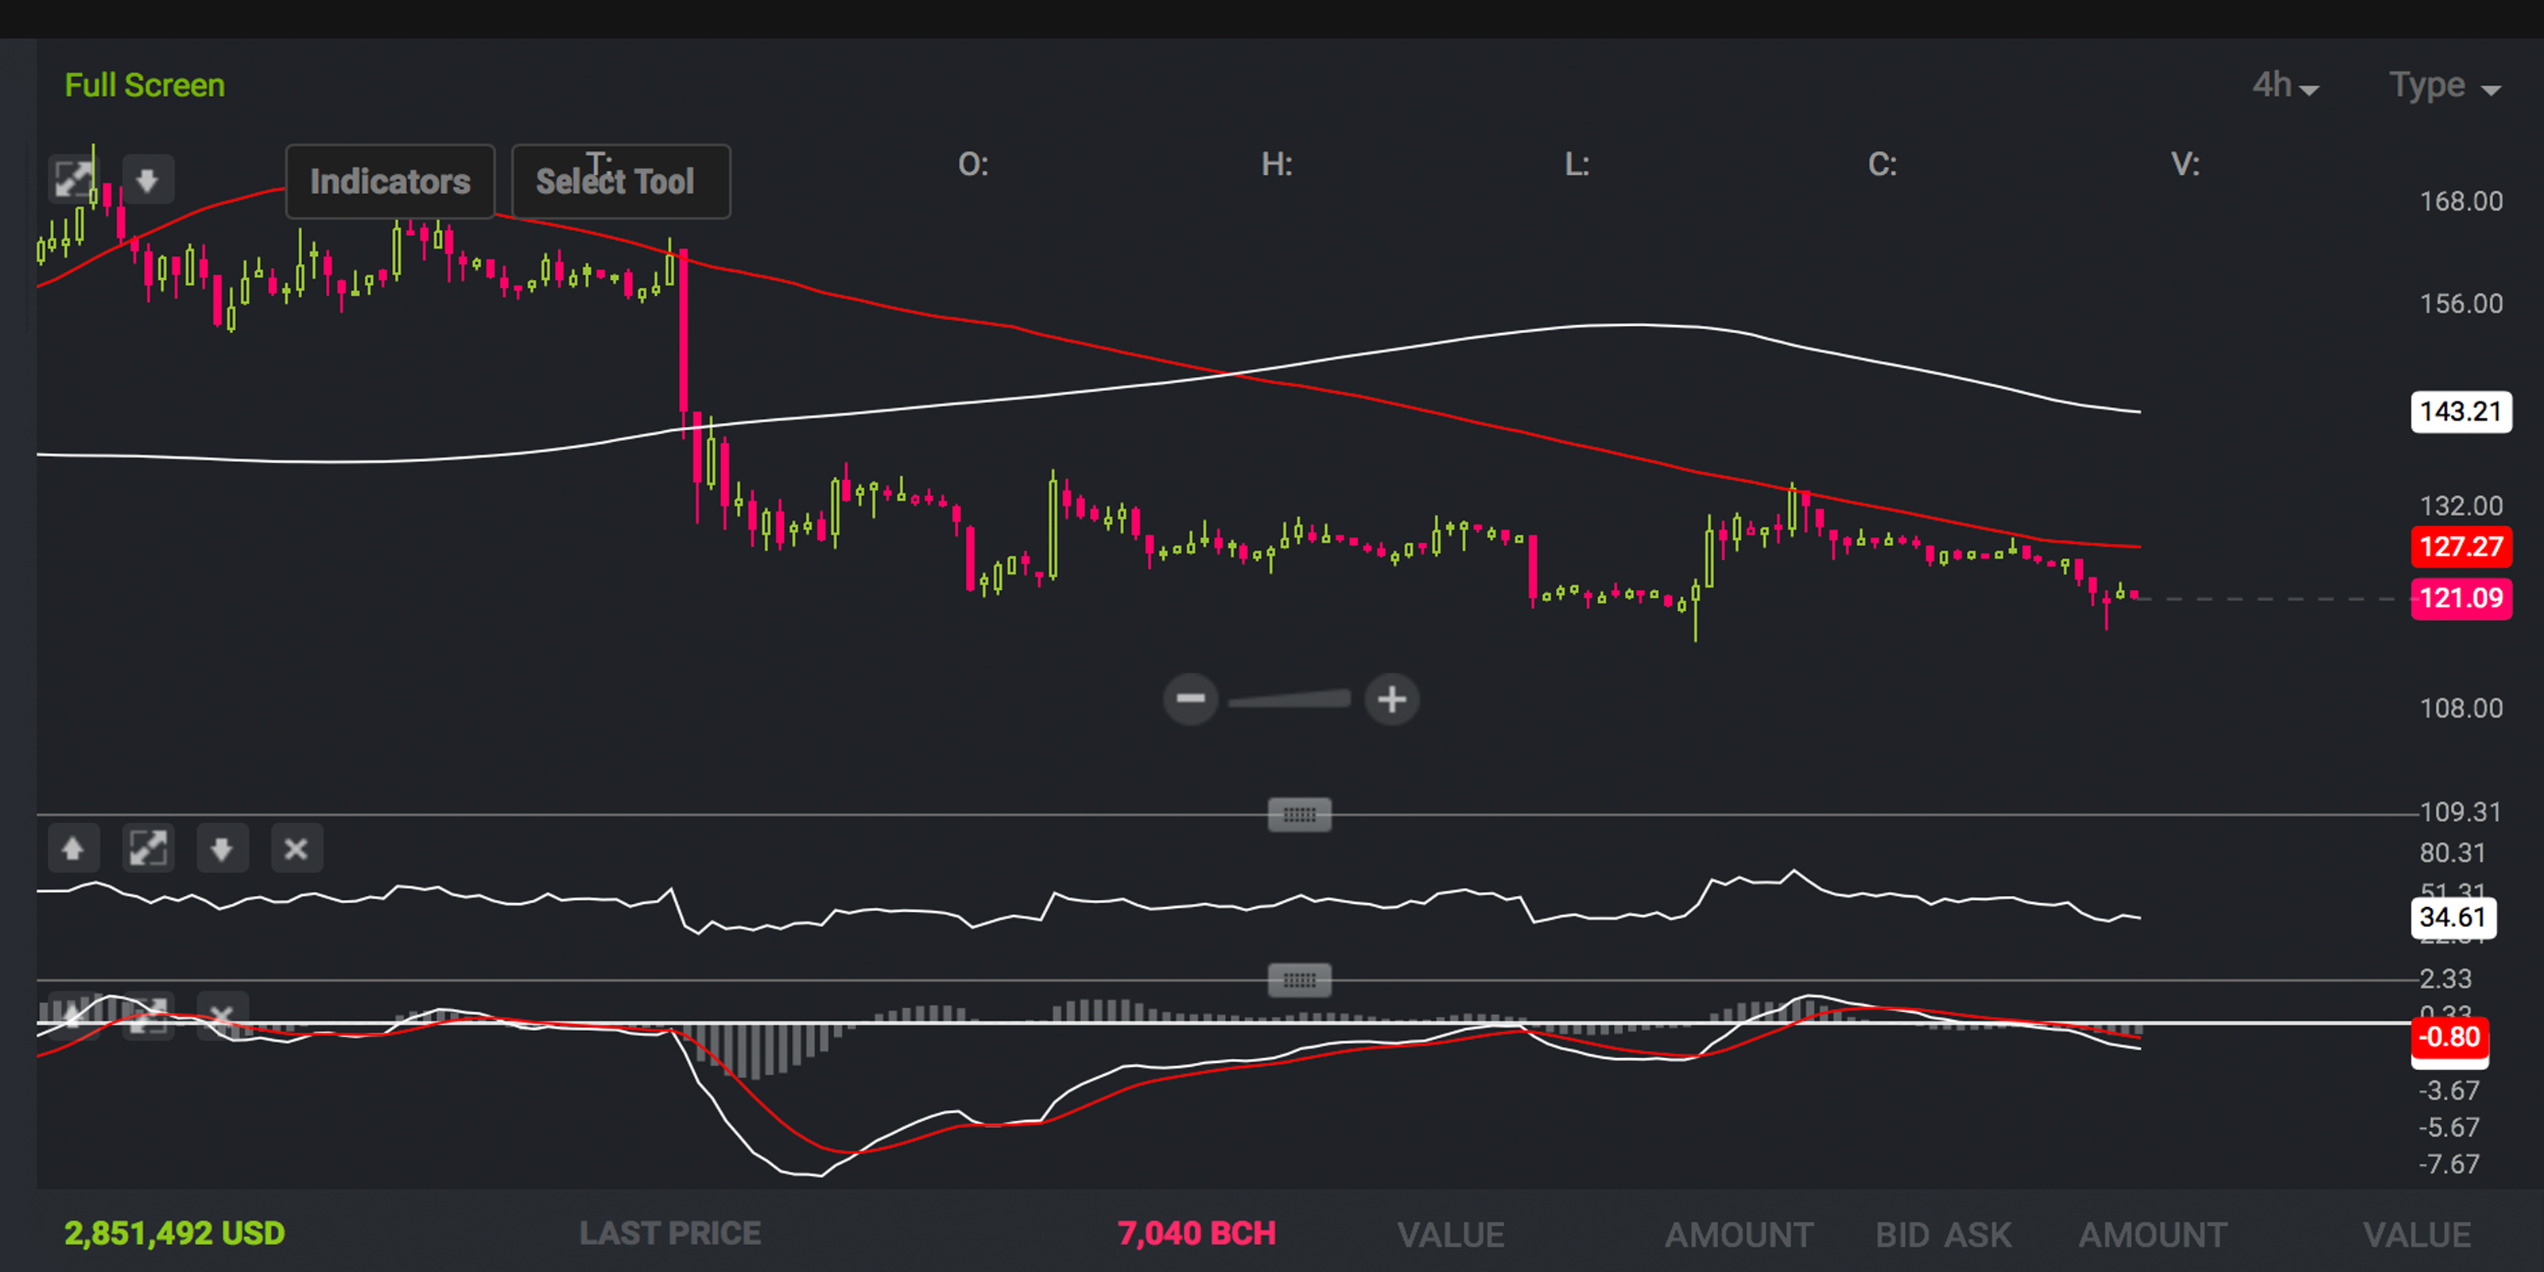Select the LAST PRICE column header
Screen dimensions: 2544x1272
pyautogui.click(x=669, y=1232)
